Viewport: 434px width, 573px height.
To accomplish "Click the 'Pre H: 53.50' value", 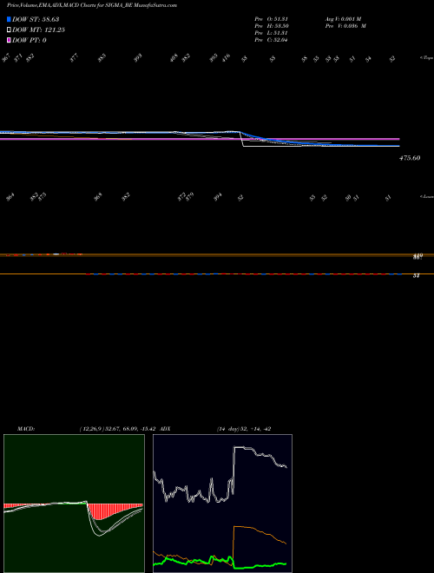I will click(273, 26).
